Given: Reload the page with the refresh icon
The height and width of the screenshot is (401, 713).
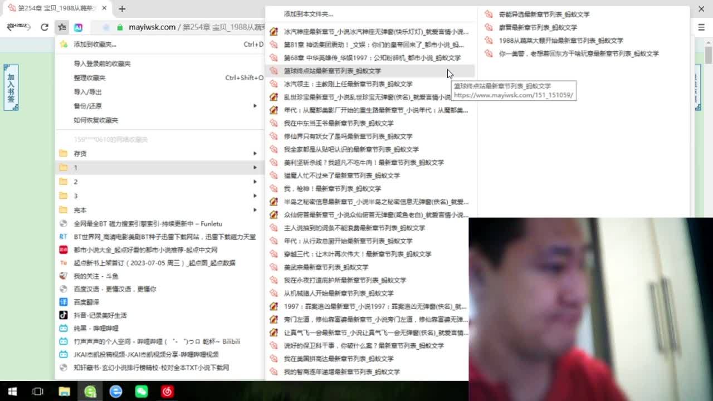Looking at the screenshot, I should point(45,27).
